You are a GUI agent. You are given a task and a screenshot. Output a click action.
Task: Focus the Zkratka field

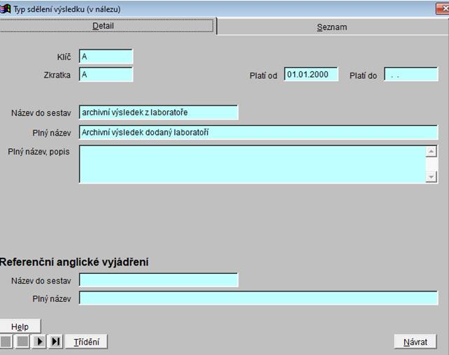(x=106, y=74)
